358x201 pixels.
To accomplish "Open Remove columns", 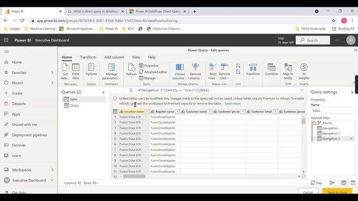I will (x=195, y=71).
